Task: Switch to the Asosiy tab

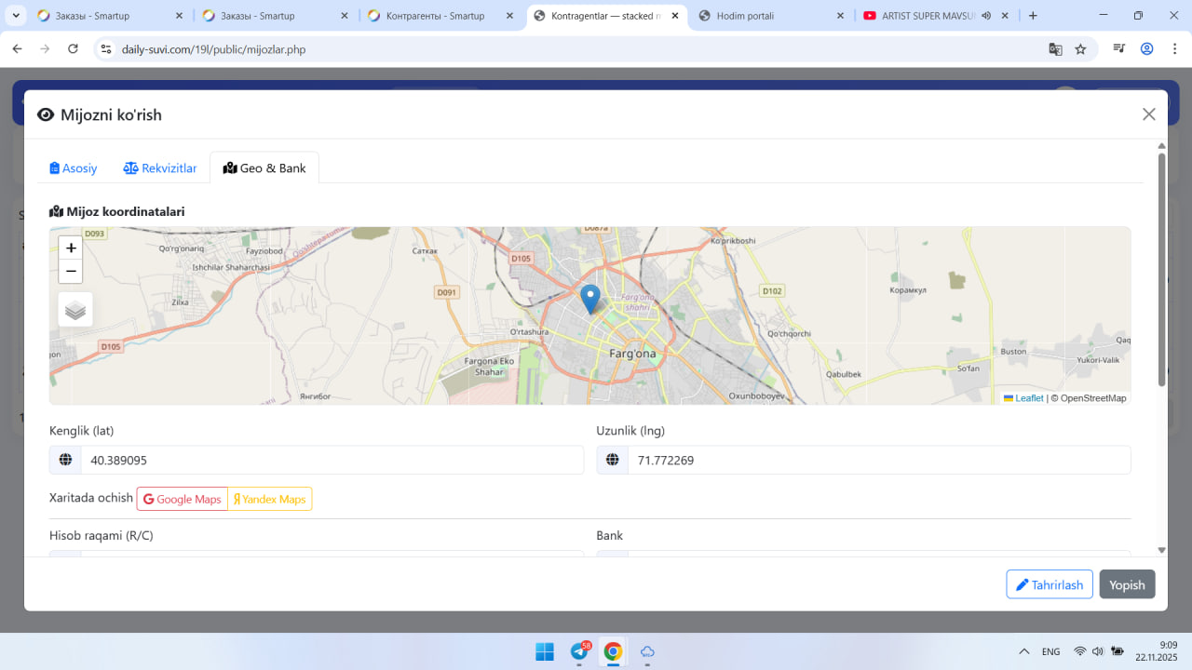Action: click(74, 168)
